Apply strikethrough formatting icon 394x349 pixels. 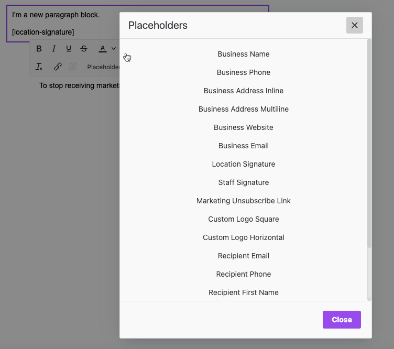84,49
